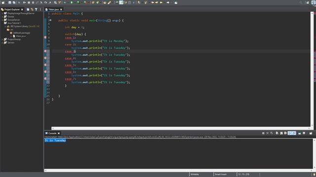
Task: Open the Project Explorer view menu dots
Action: [x=40, y=9]
